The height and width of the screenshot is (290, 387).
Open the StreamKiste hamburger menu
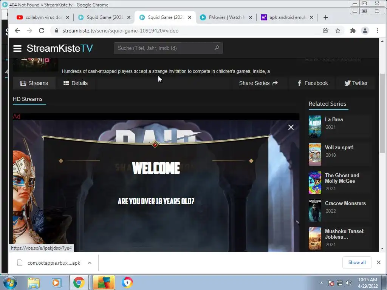pos(17,48)
